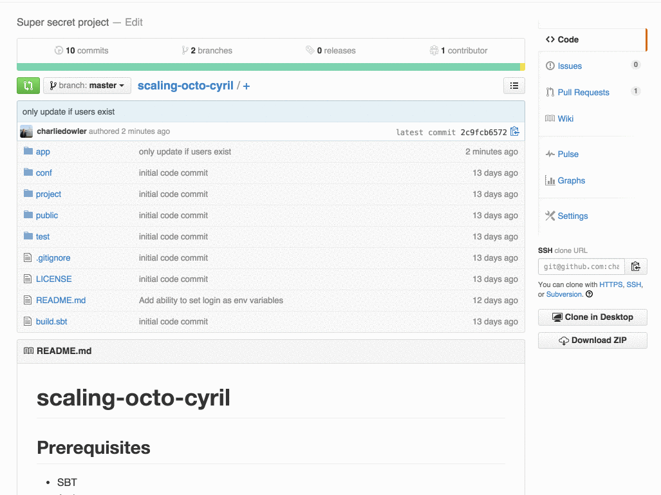Click conf folder icon

pyautogui.click(x=28, y=172)
